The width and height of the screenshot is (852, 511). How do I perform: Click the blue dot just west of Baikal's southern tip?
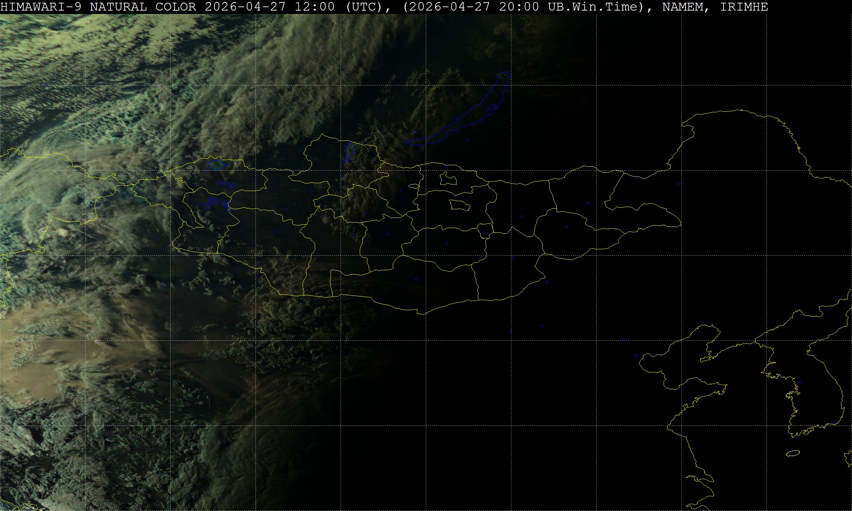coord(415,132)
